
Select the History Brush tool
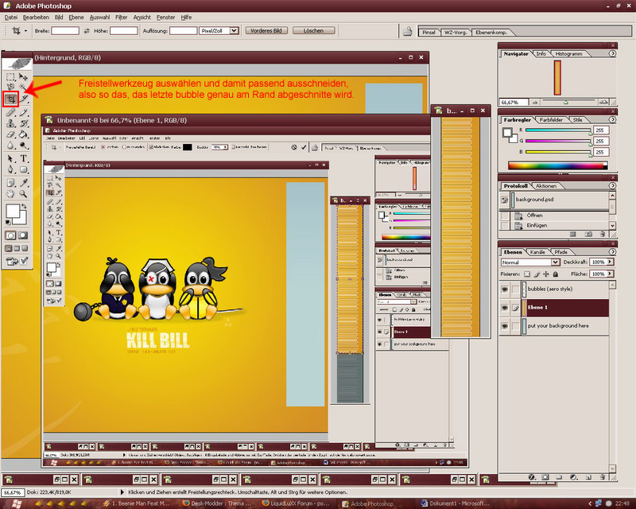pos(24,123)
